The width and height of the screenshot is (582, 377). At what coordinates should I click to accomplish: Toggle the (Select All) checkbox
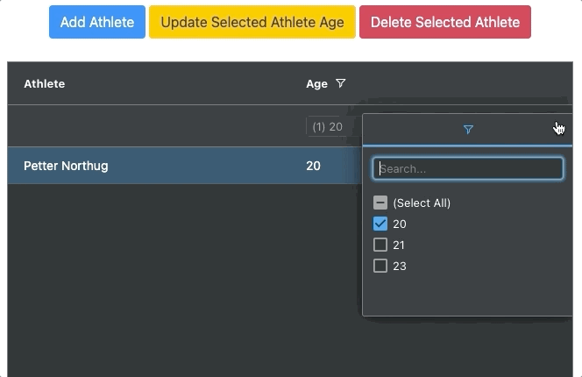380,203
